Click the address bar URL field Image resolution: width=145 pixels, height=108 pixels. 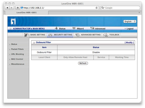(x=59, y=8)
